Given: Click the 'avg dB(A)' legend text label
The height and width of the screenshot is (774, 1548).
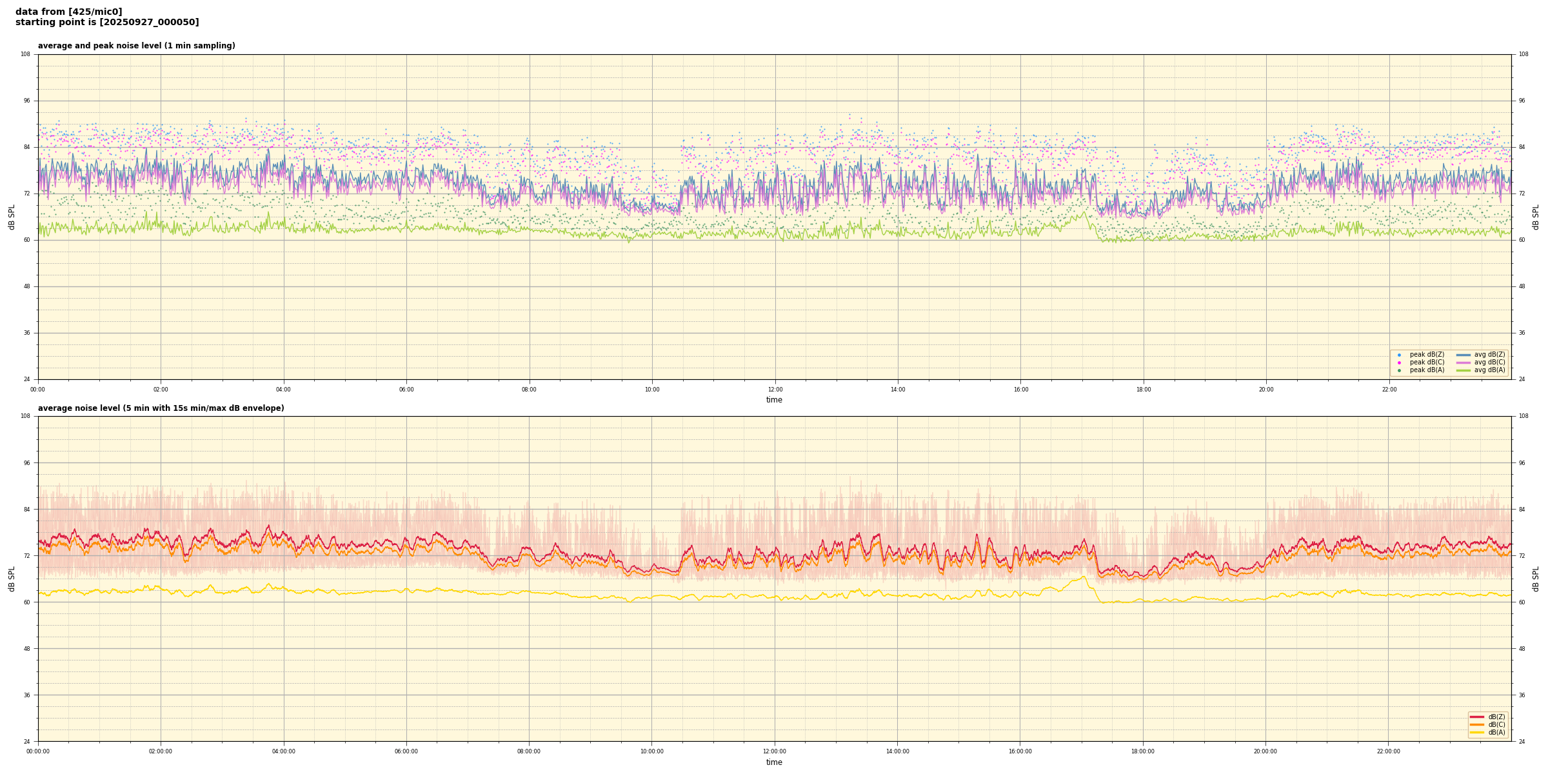Looking at the screenshot, I should click(x=1489, y=370).
